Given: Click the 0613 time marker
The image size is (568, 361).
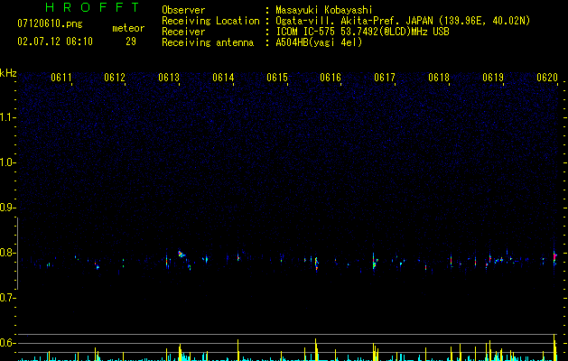Looking at the screenshot, I should pos(169,78).
